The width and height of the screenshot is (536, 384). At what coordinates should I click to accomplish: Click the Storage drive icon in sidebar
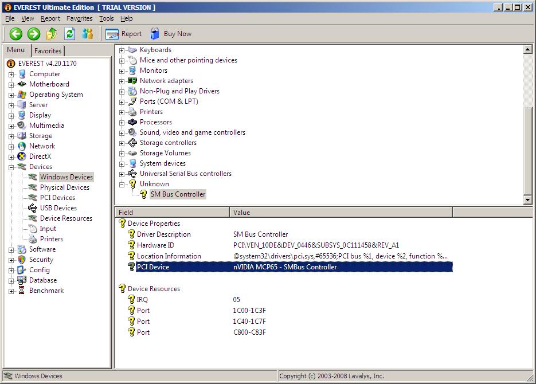pyautogui.click(x=22, y=136)
